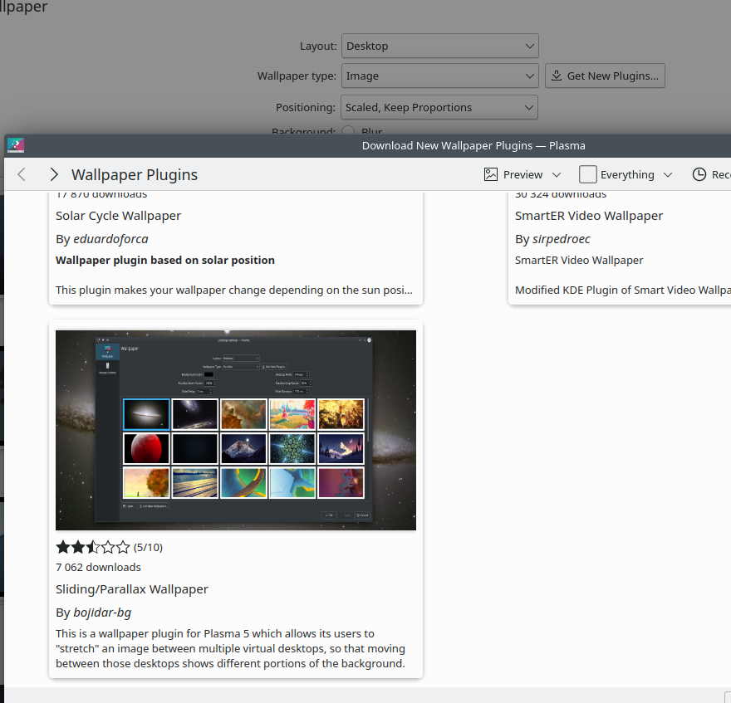
Task: Click author name sirpedroec
Action: point(562,239)
